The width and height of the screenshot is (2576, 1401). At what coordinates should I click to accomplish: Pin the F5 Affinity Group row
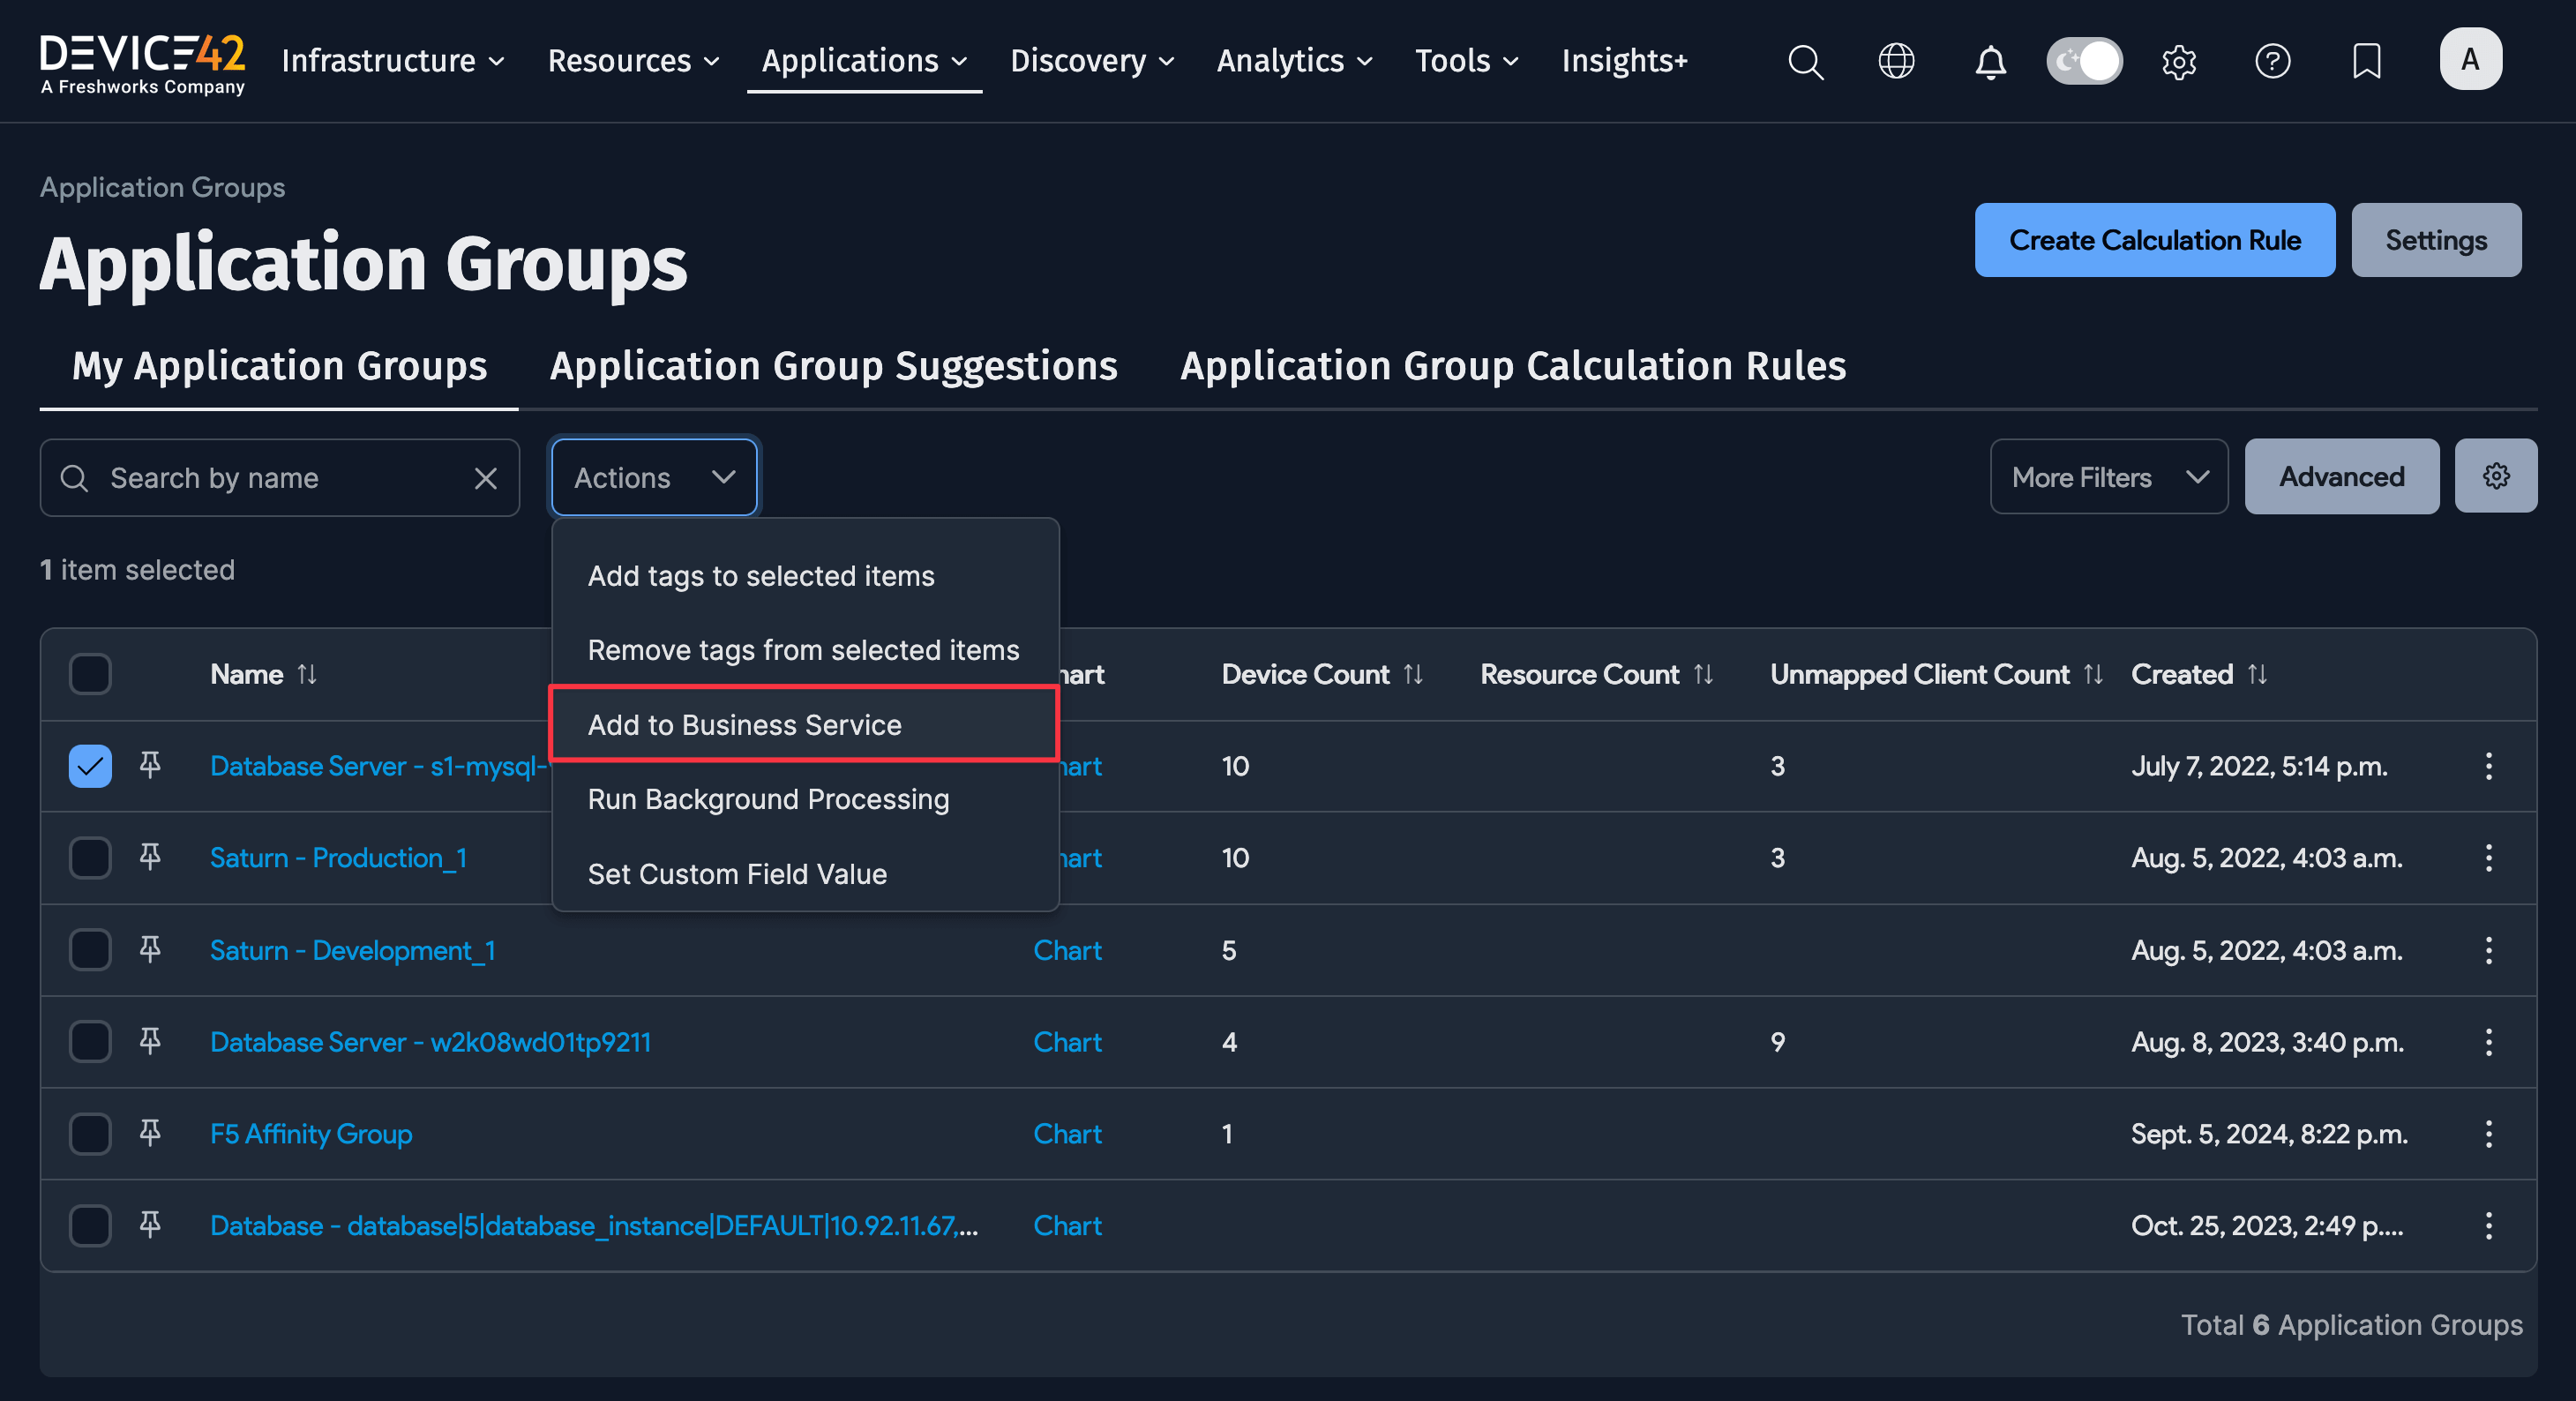coord(150,1133)
